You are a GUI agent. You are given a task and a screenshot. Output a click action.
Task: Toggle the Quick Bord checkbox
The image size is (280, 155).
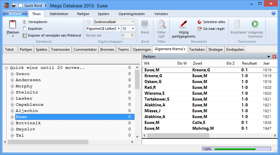click(21, 6)
